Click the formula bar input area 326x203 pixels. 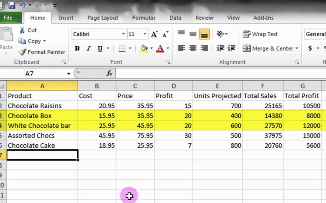221,74
